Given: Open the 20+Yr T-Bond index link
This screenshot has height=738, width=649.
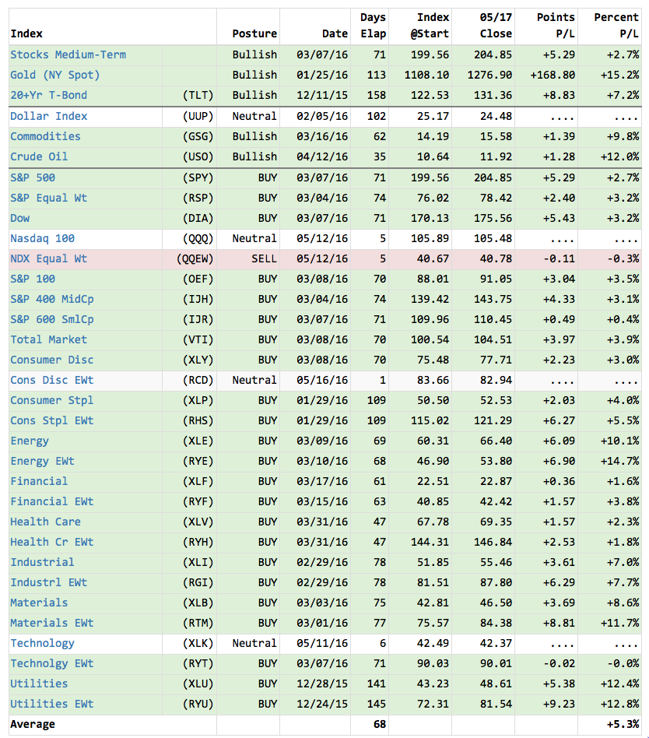Looking at the screenshot, I should coord(48,95).
